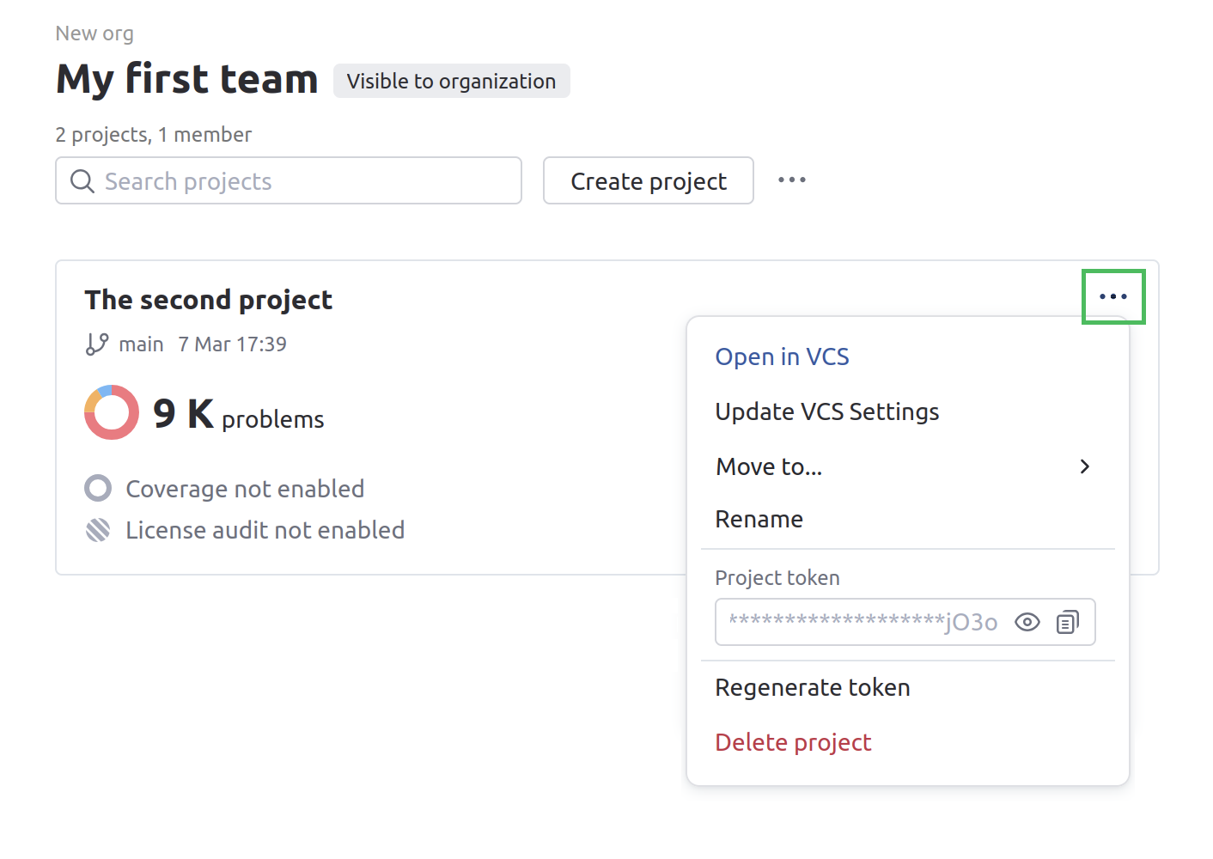Select the search magnifier icon
The height and width of the screenshot is (859, 1213).
coord(82,181)
